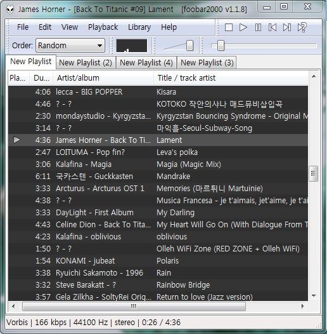Switch to New Playlist (2) tab
Image resolution: width=327 pixels, height=334 pixels.
coord(86,63)
